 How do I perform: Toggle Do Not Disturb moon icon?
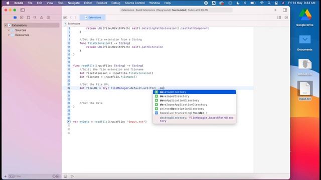click(x=238, y=3)
